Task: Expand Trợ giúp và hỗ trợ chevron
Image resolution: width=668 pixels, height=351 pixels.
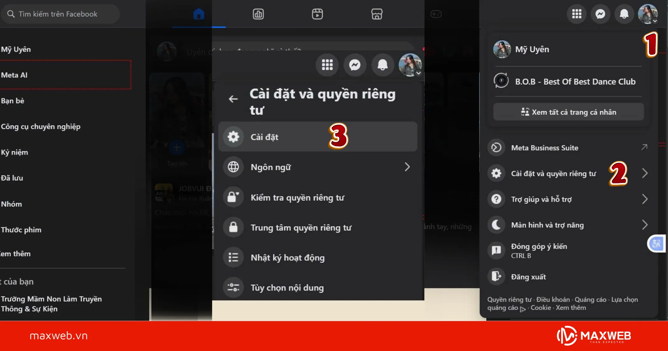Action: pos(645,199)
